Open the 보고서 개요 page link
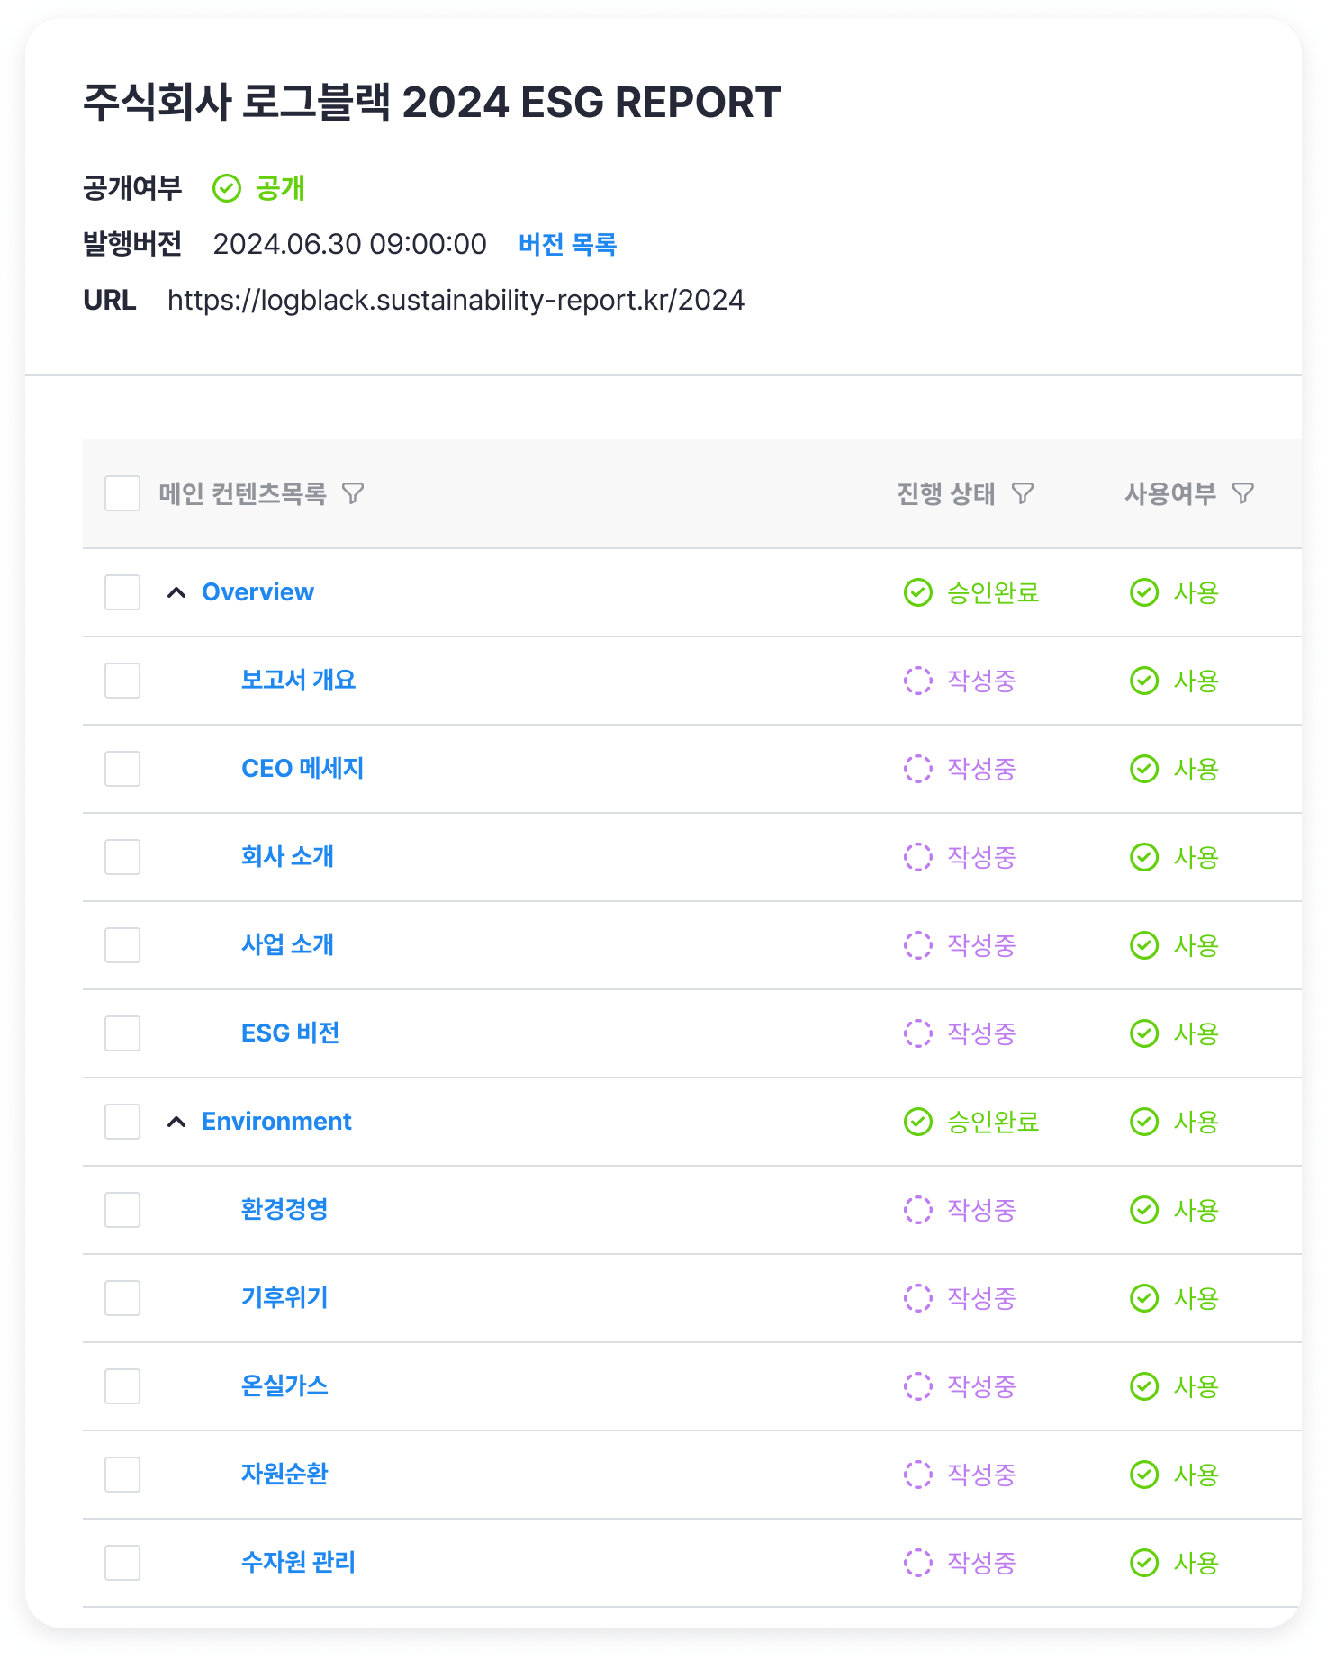The width and height of the screenshot is (1327, 1660). 298,680
